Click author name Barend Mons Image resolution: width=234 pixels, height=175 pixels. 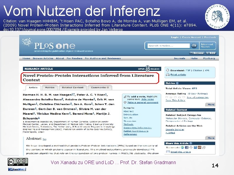click(x=83, y=114)
